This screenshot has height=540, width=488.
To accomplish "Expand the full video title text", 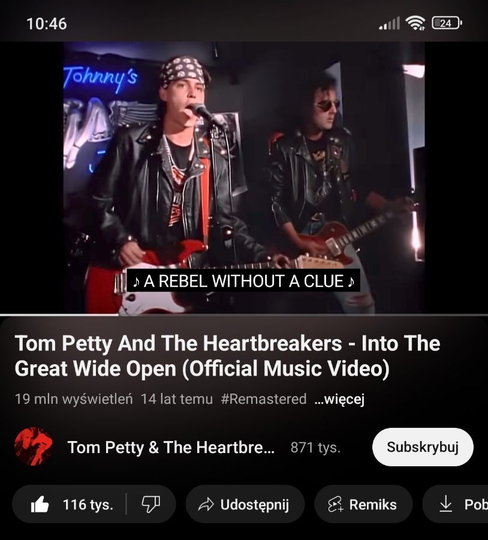I will coord(227,356).
